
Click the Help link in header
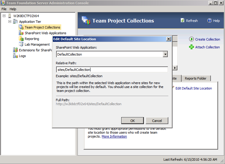point(216,21)
